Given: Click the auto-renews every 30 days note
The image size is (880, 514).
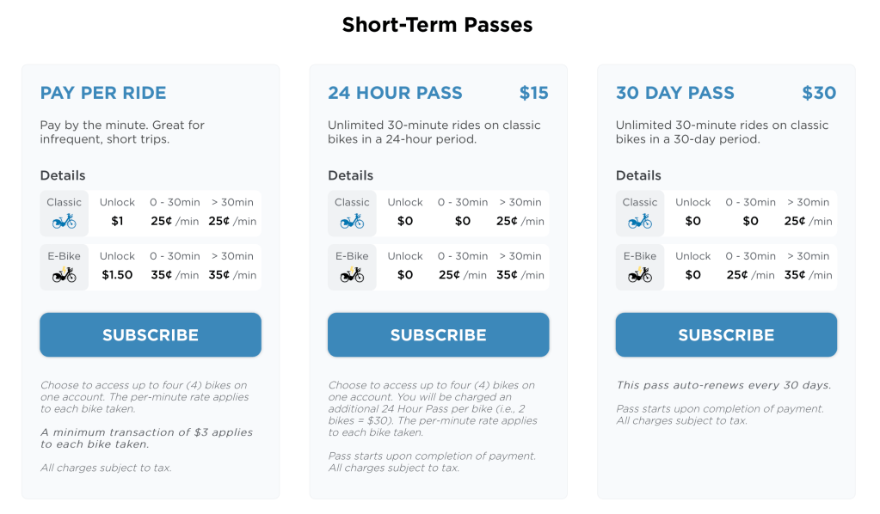Looking at the screenshot, I should [723, 385].
